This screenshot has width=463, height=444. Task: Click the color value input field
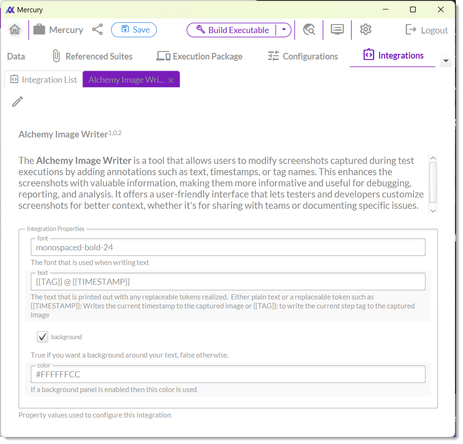(228, 374)
